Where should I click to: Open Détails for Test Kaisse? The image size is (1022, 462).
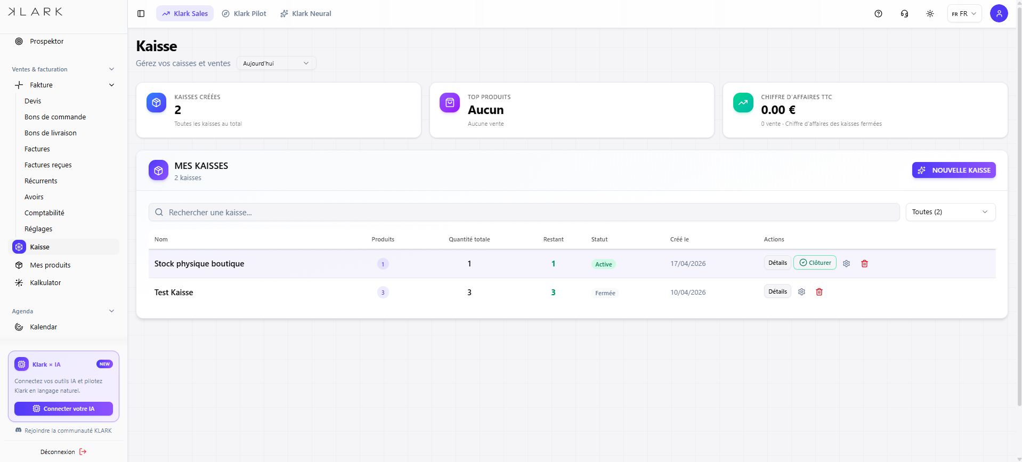click(x=777, y=291)
